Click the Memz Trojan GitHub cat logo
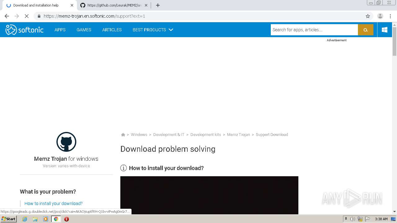The width and height of the screenshot is (397, 223). (66, 142)
